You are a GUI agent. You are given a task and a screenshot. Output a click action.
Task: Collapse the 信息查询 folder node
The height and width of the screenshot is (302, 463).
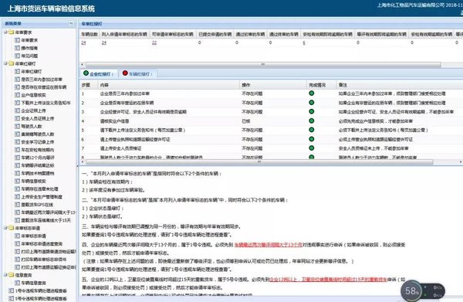[5, 275]
